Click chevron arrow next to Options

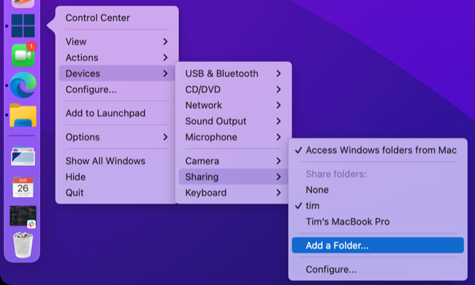[165, 137]
